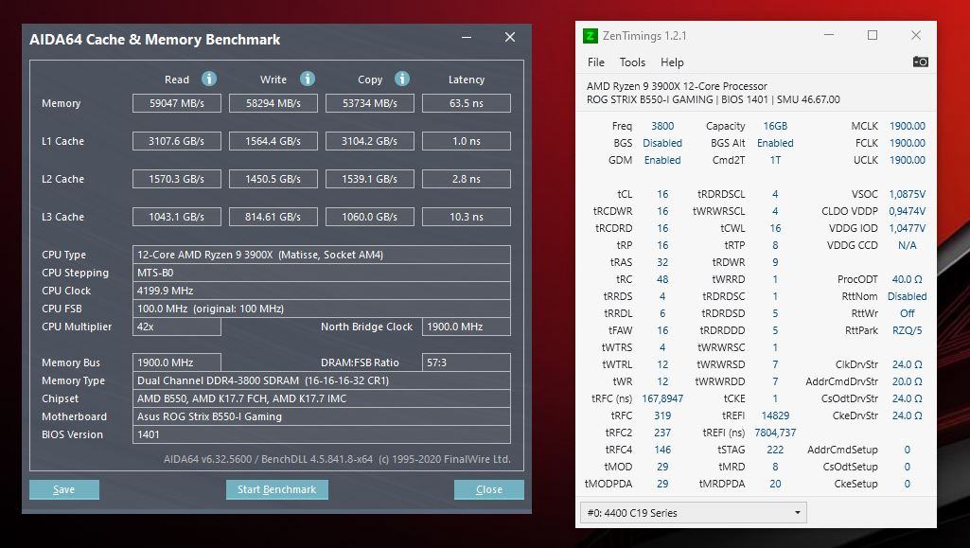Viewport: 970px width, 548px height.
Task: Click North Bridge Clock field 1900.0 MHz
Action: [467, 327]
